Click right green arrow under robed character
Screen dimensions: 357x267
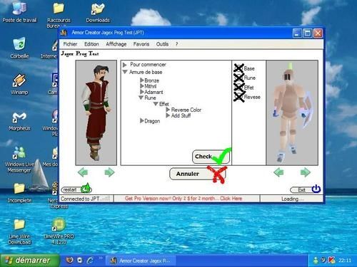pyautogui.click(x=109, y=172)
